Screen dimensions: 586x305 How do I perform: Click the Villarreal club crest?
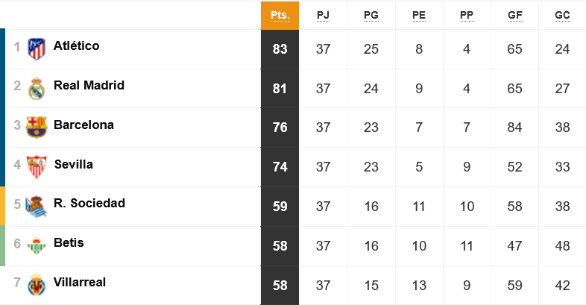coord(37,285)
